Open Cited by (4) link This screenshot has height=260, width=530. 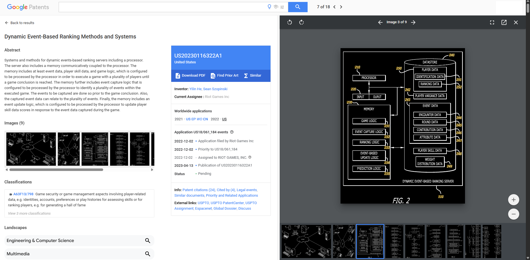(226, 190)
